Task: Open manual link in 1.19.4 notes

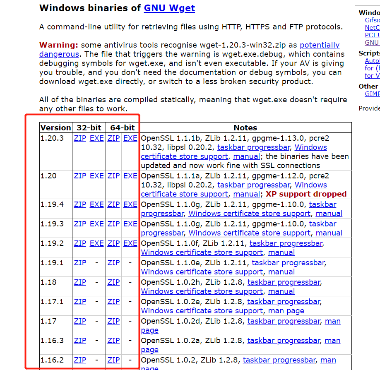Action: [x=329, y=214]
